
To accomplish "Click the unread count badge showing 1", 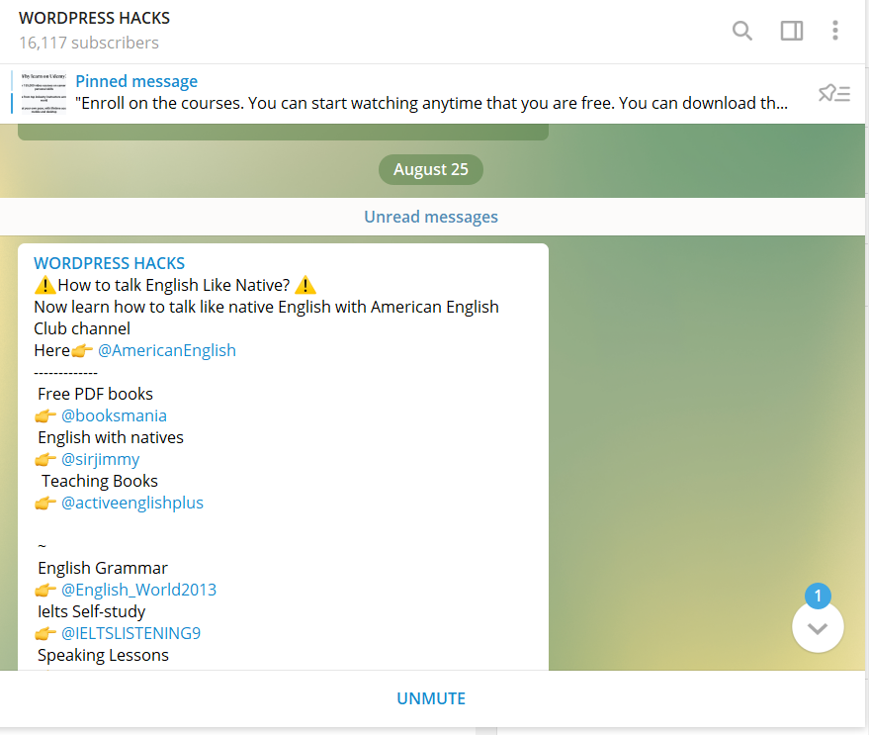I will click(818, 597).
